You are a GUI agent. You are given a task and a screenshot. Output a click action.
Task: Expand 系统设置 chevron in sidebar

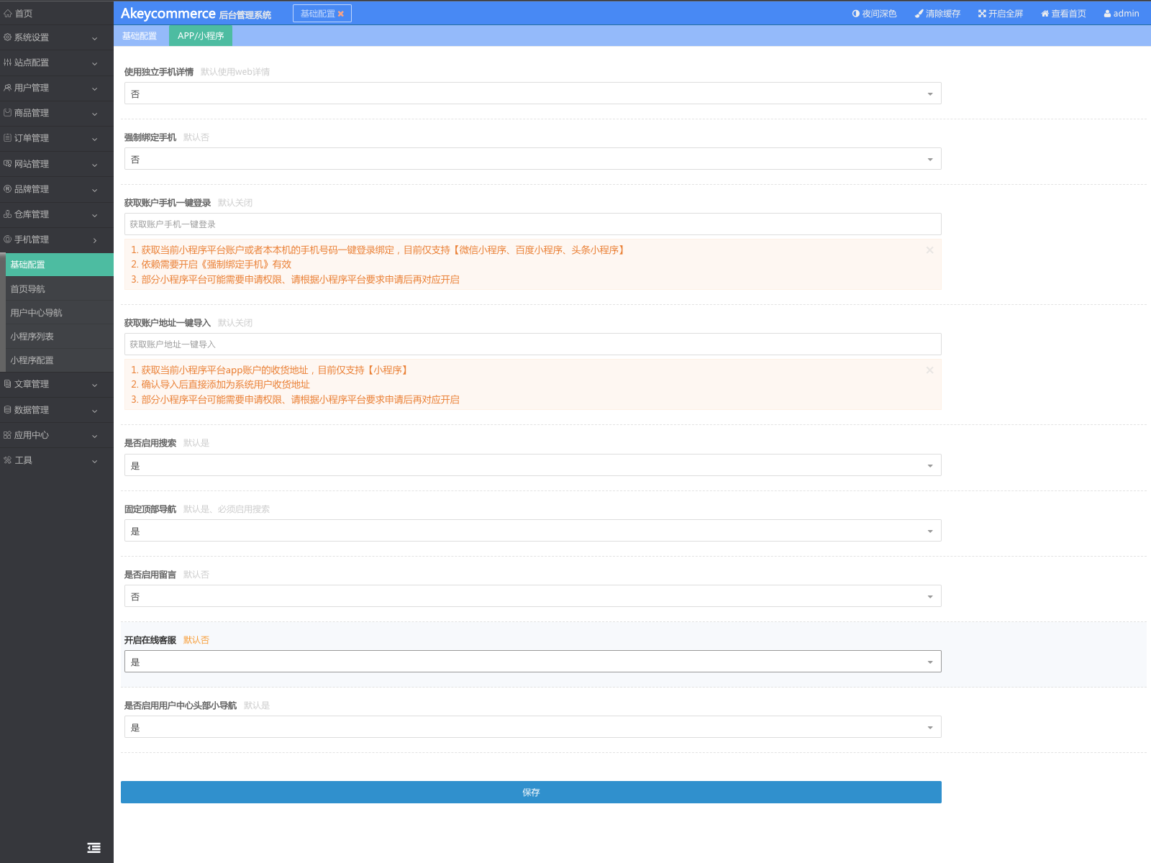pyautogui.click(x=94, y=38)
